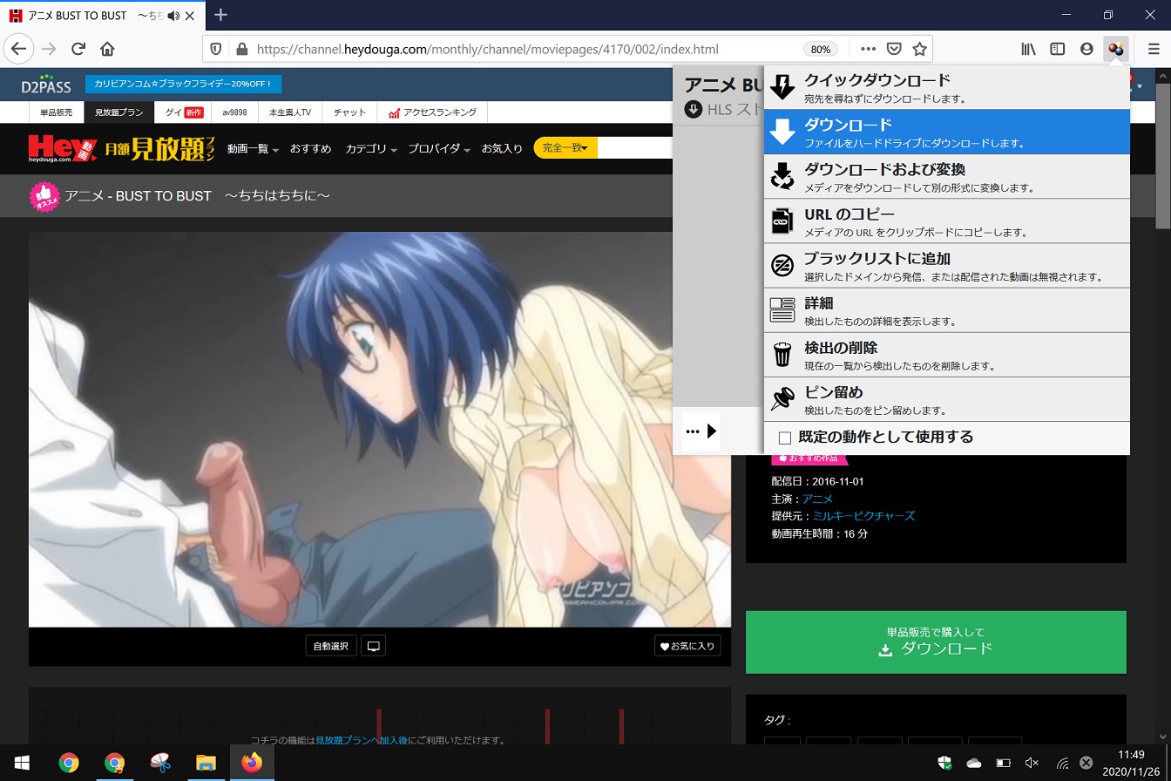This screenshot has width=1171, height=781.
Task: Open tracking protection shield info
Action: (217, 49)
